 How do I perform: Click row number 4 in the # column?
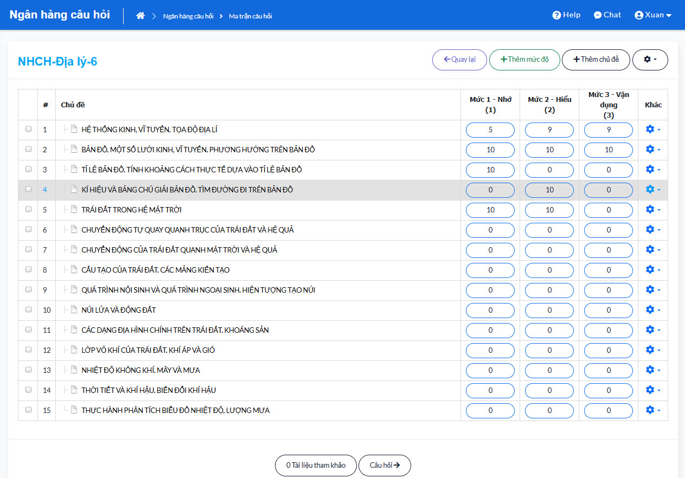(46, 190)
